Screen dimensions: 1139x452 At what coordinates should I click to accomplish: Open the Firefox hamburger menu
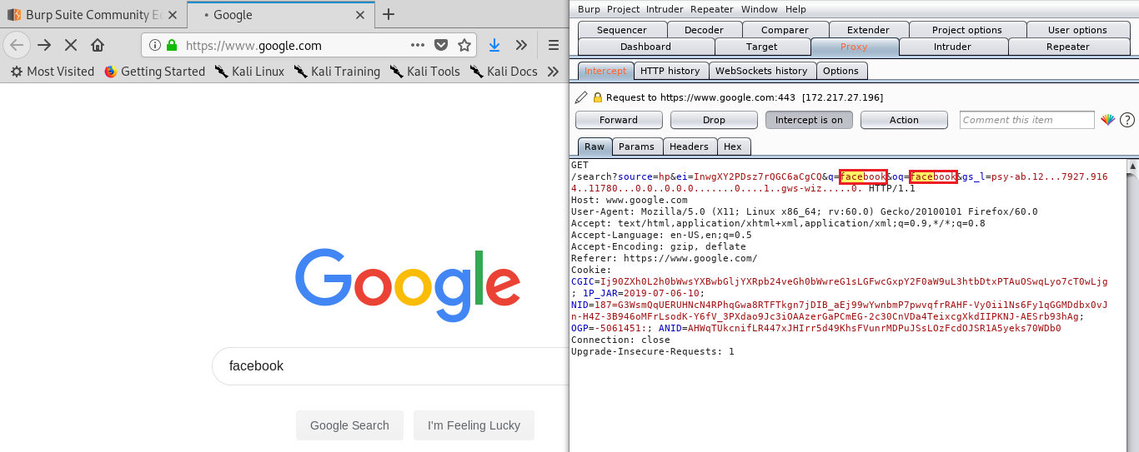point(554,45)
